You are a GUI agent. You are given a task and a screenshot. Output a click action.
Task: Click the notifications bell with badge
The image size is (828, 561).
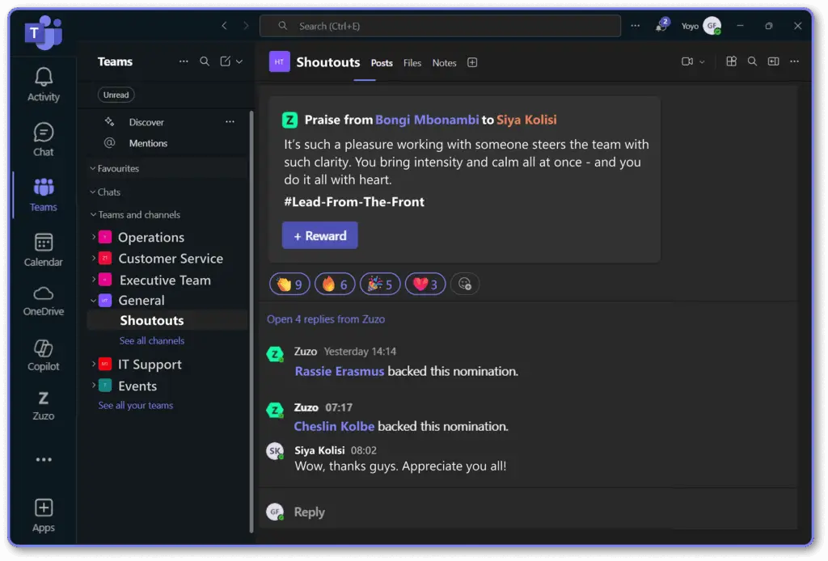click(661, 26)
